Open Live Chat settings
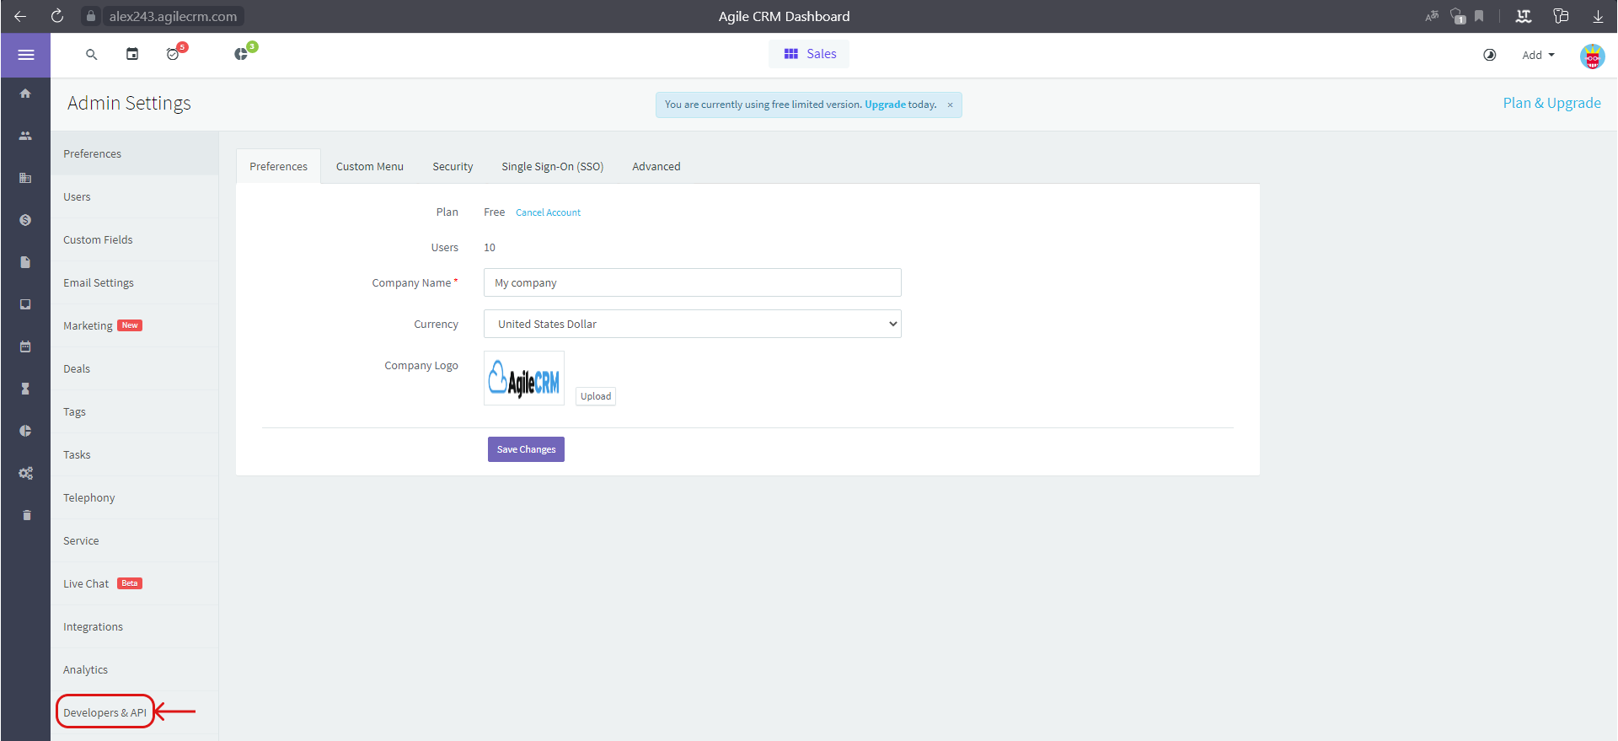The width and height of the screenshot is (1618, 741). point(134,583)
